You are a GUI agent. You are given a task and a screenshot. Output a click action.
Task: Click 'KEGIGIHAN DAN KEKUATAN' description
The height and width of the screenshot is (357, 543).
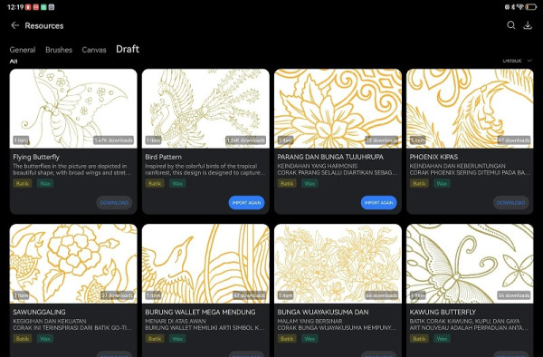50,321
